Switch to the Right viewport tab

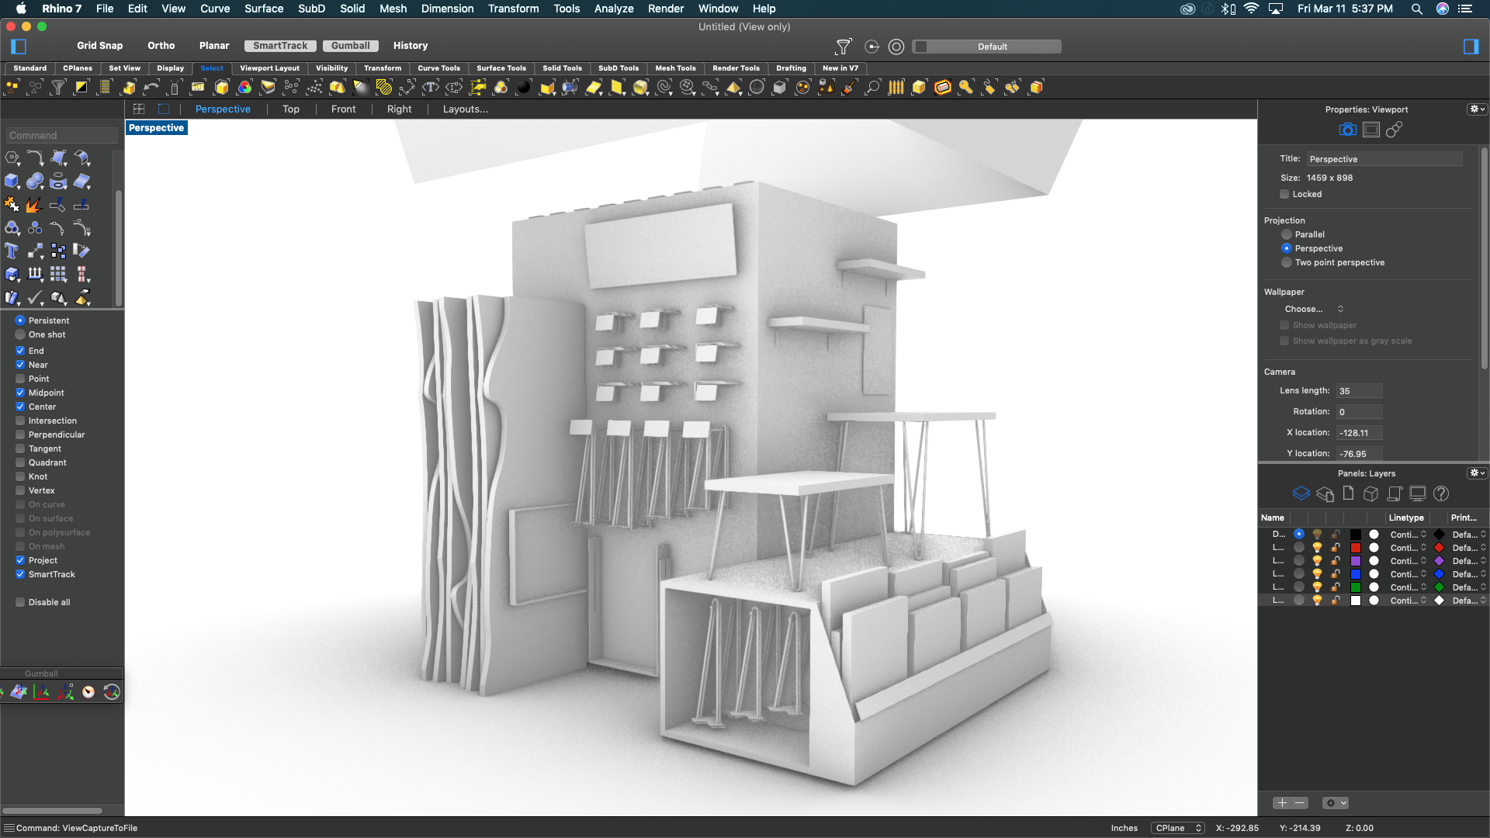[x=399, y=109]
